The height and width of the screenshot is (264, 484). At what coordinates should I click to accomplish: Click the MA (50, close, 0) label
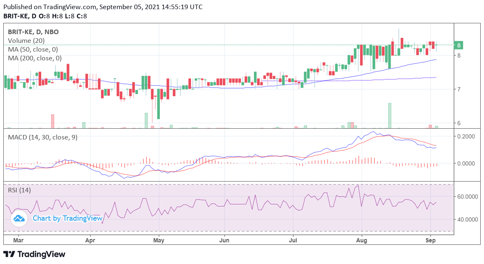click(x=33, y=50)
